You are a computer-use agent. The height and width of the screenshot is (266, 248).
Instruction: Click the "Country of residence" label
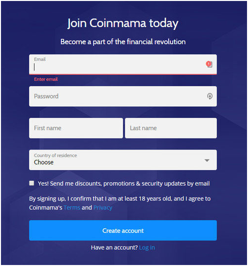click(55, 155)
